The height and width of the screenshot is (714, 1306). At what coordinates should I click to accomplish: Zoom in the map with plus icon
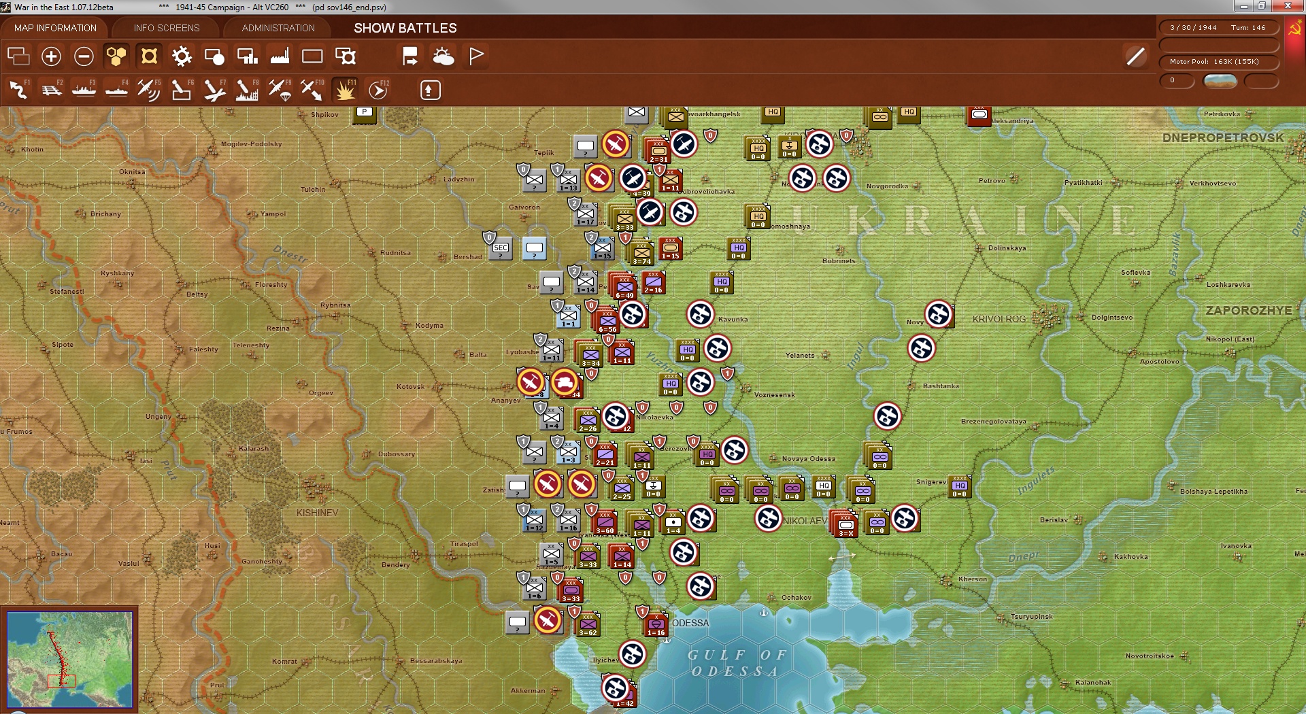pyautogui.click(x=51, y=56)
